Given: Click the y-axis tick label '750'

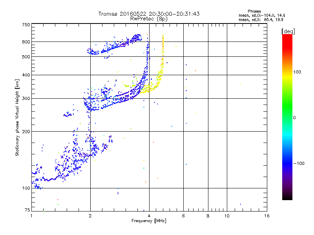Looking at the screenshot, I should (26, 25).
